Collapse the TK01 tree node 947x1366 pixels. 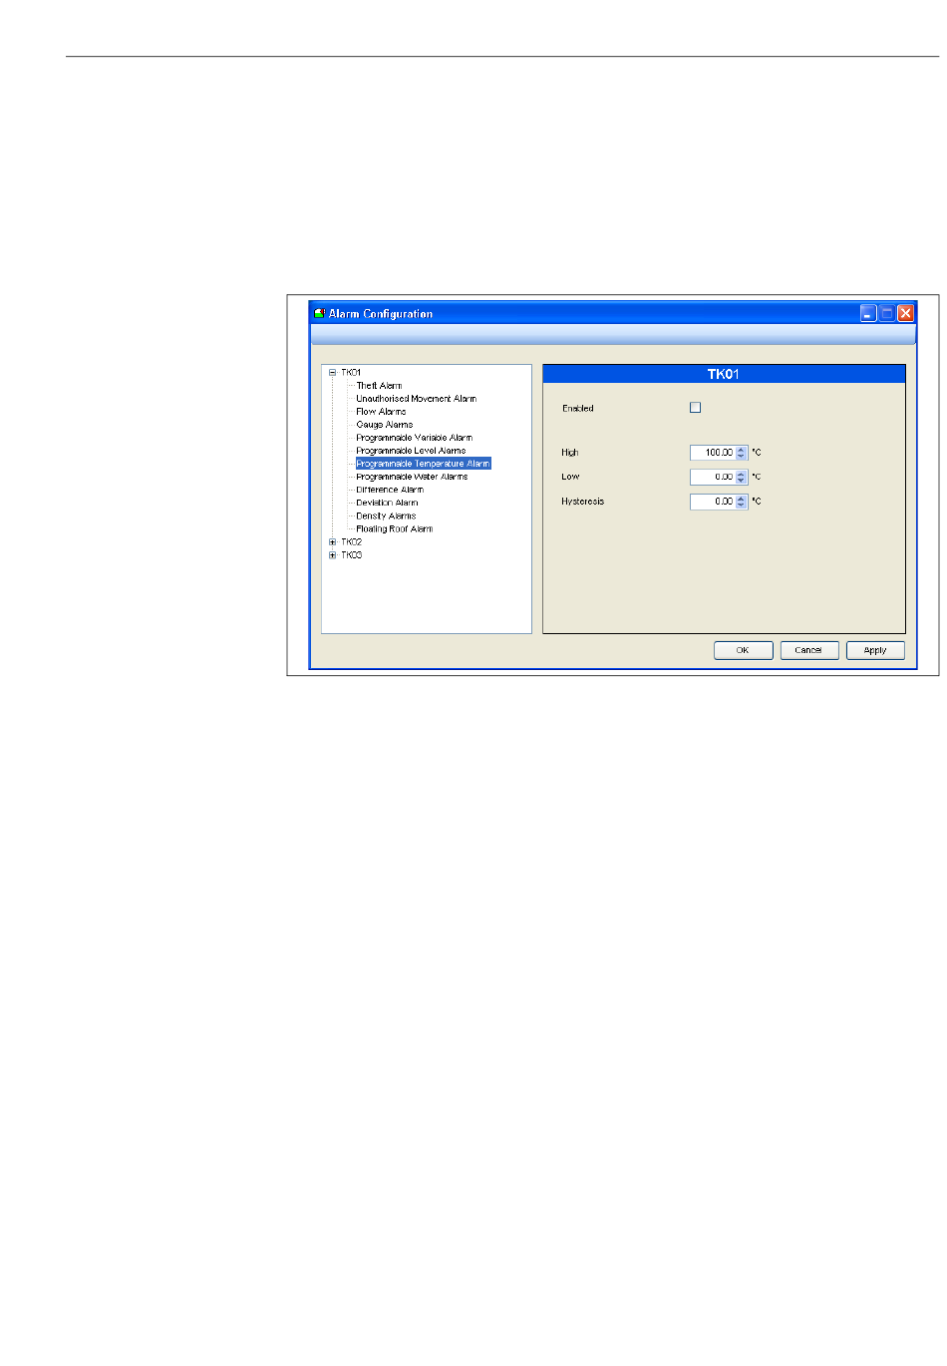(333, 373)
